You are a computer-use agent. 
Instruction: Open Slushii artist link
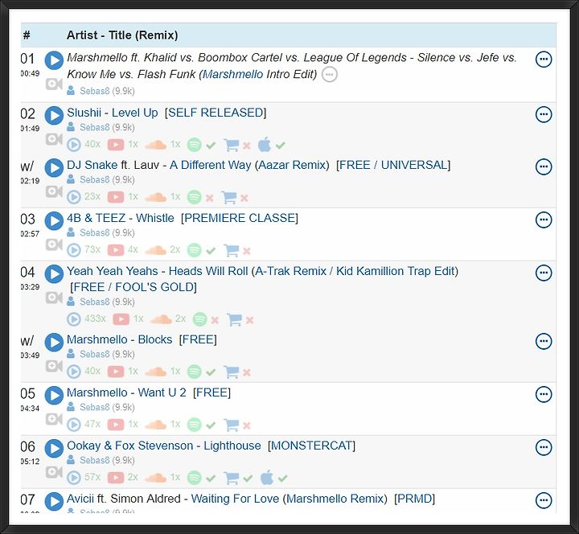pos(84,113)
